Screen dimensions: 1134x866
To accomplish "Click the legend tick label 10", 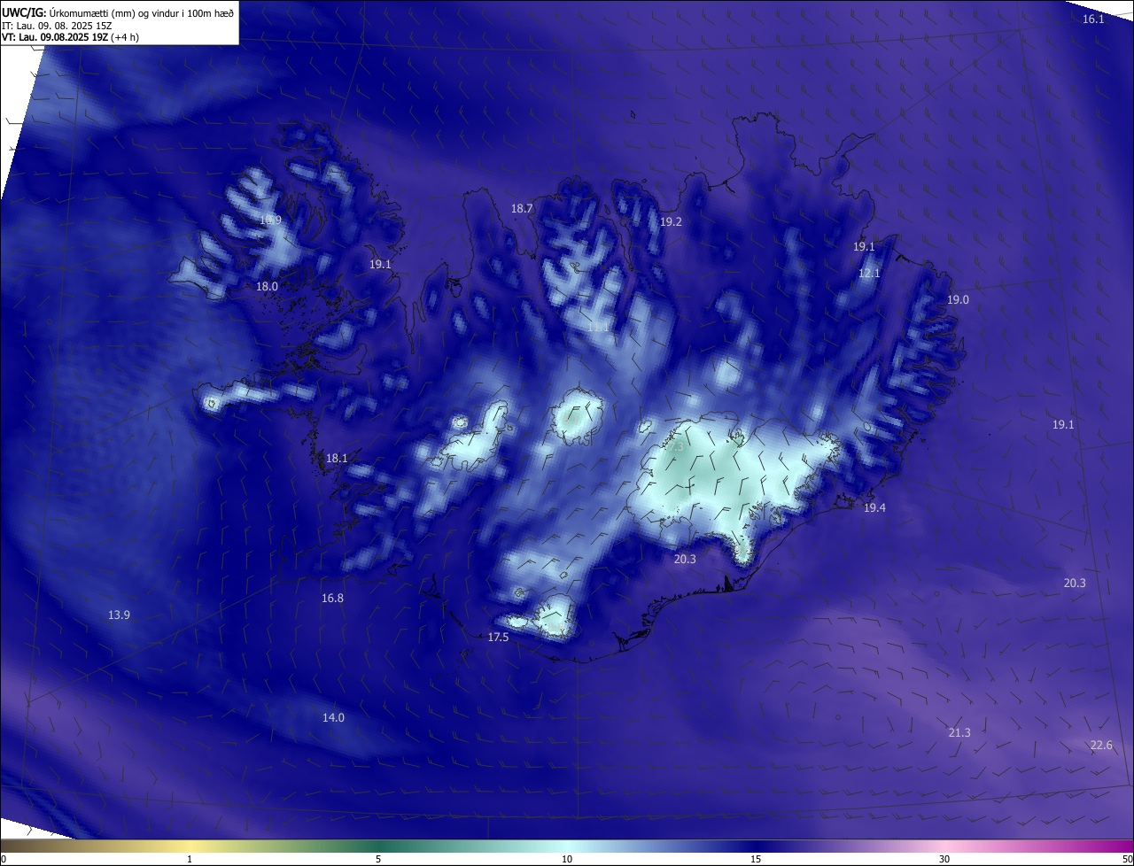I will tap(567, 859).
